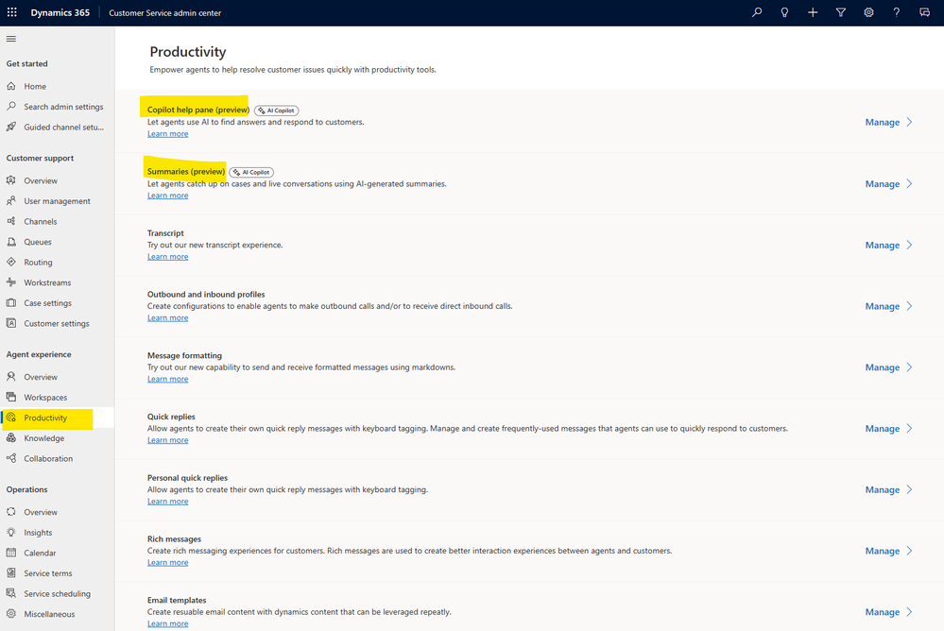944x631 pixels.
Task: Click the Search admin settings magnifier icon
Action: click(10, 107)
